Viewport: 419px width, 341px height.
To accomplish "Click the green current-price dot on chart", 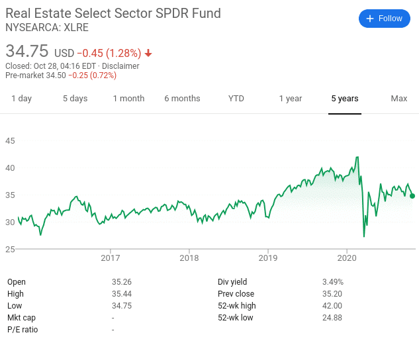I will (412, 196).
